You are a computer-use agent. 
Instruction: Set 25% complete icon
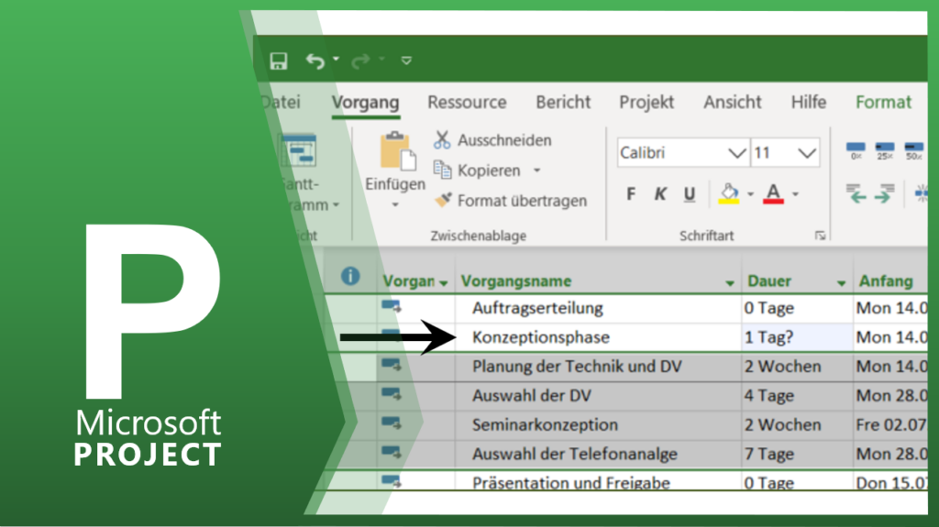[885, 151]
